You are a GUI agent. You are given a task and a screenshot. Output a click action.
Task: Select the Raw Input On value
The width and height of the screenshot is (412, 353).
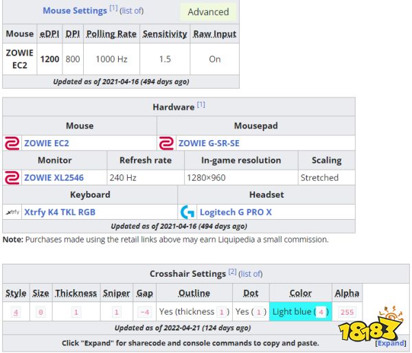pos(215,59)
